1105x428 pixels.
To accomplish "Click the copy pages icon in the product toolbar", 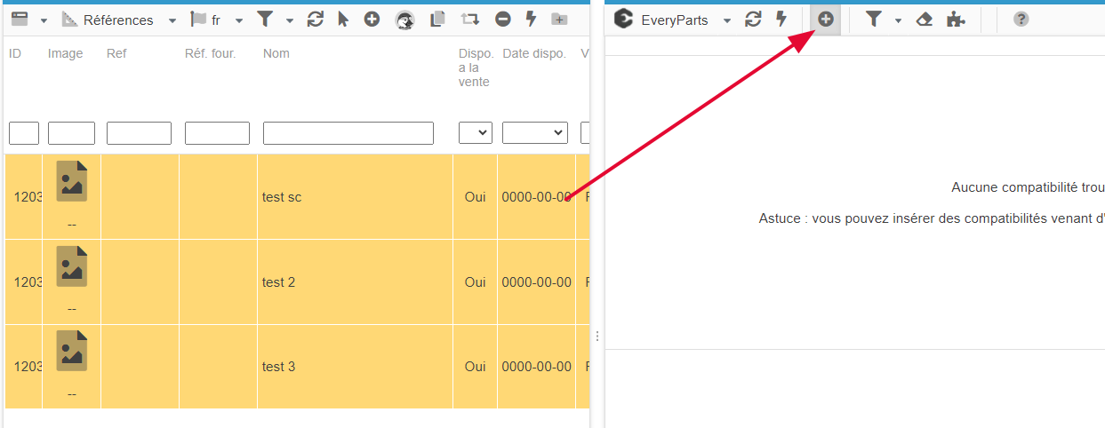I will pos(436,20).
